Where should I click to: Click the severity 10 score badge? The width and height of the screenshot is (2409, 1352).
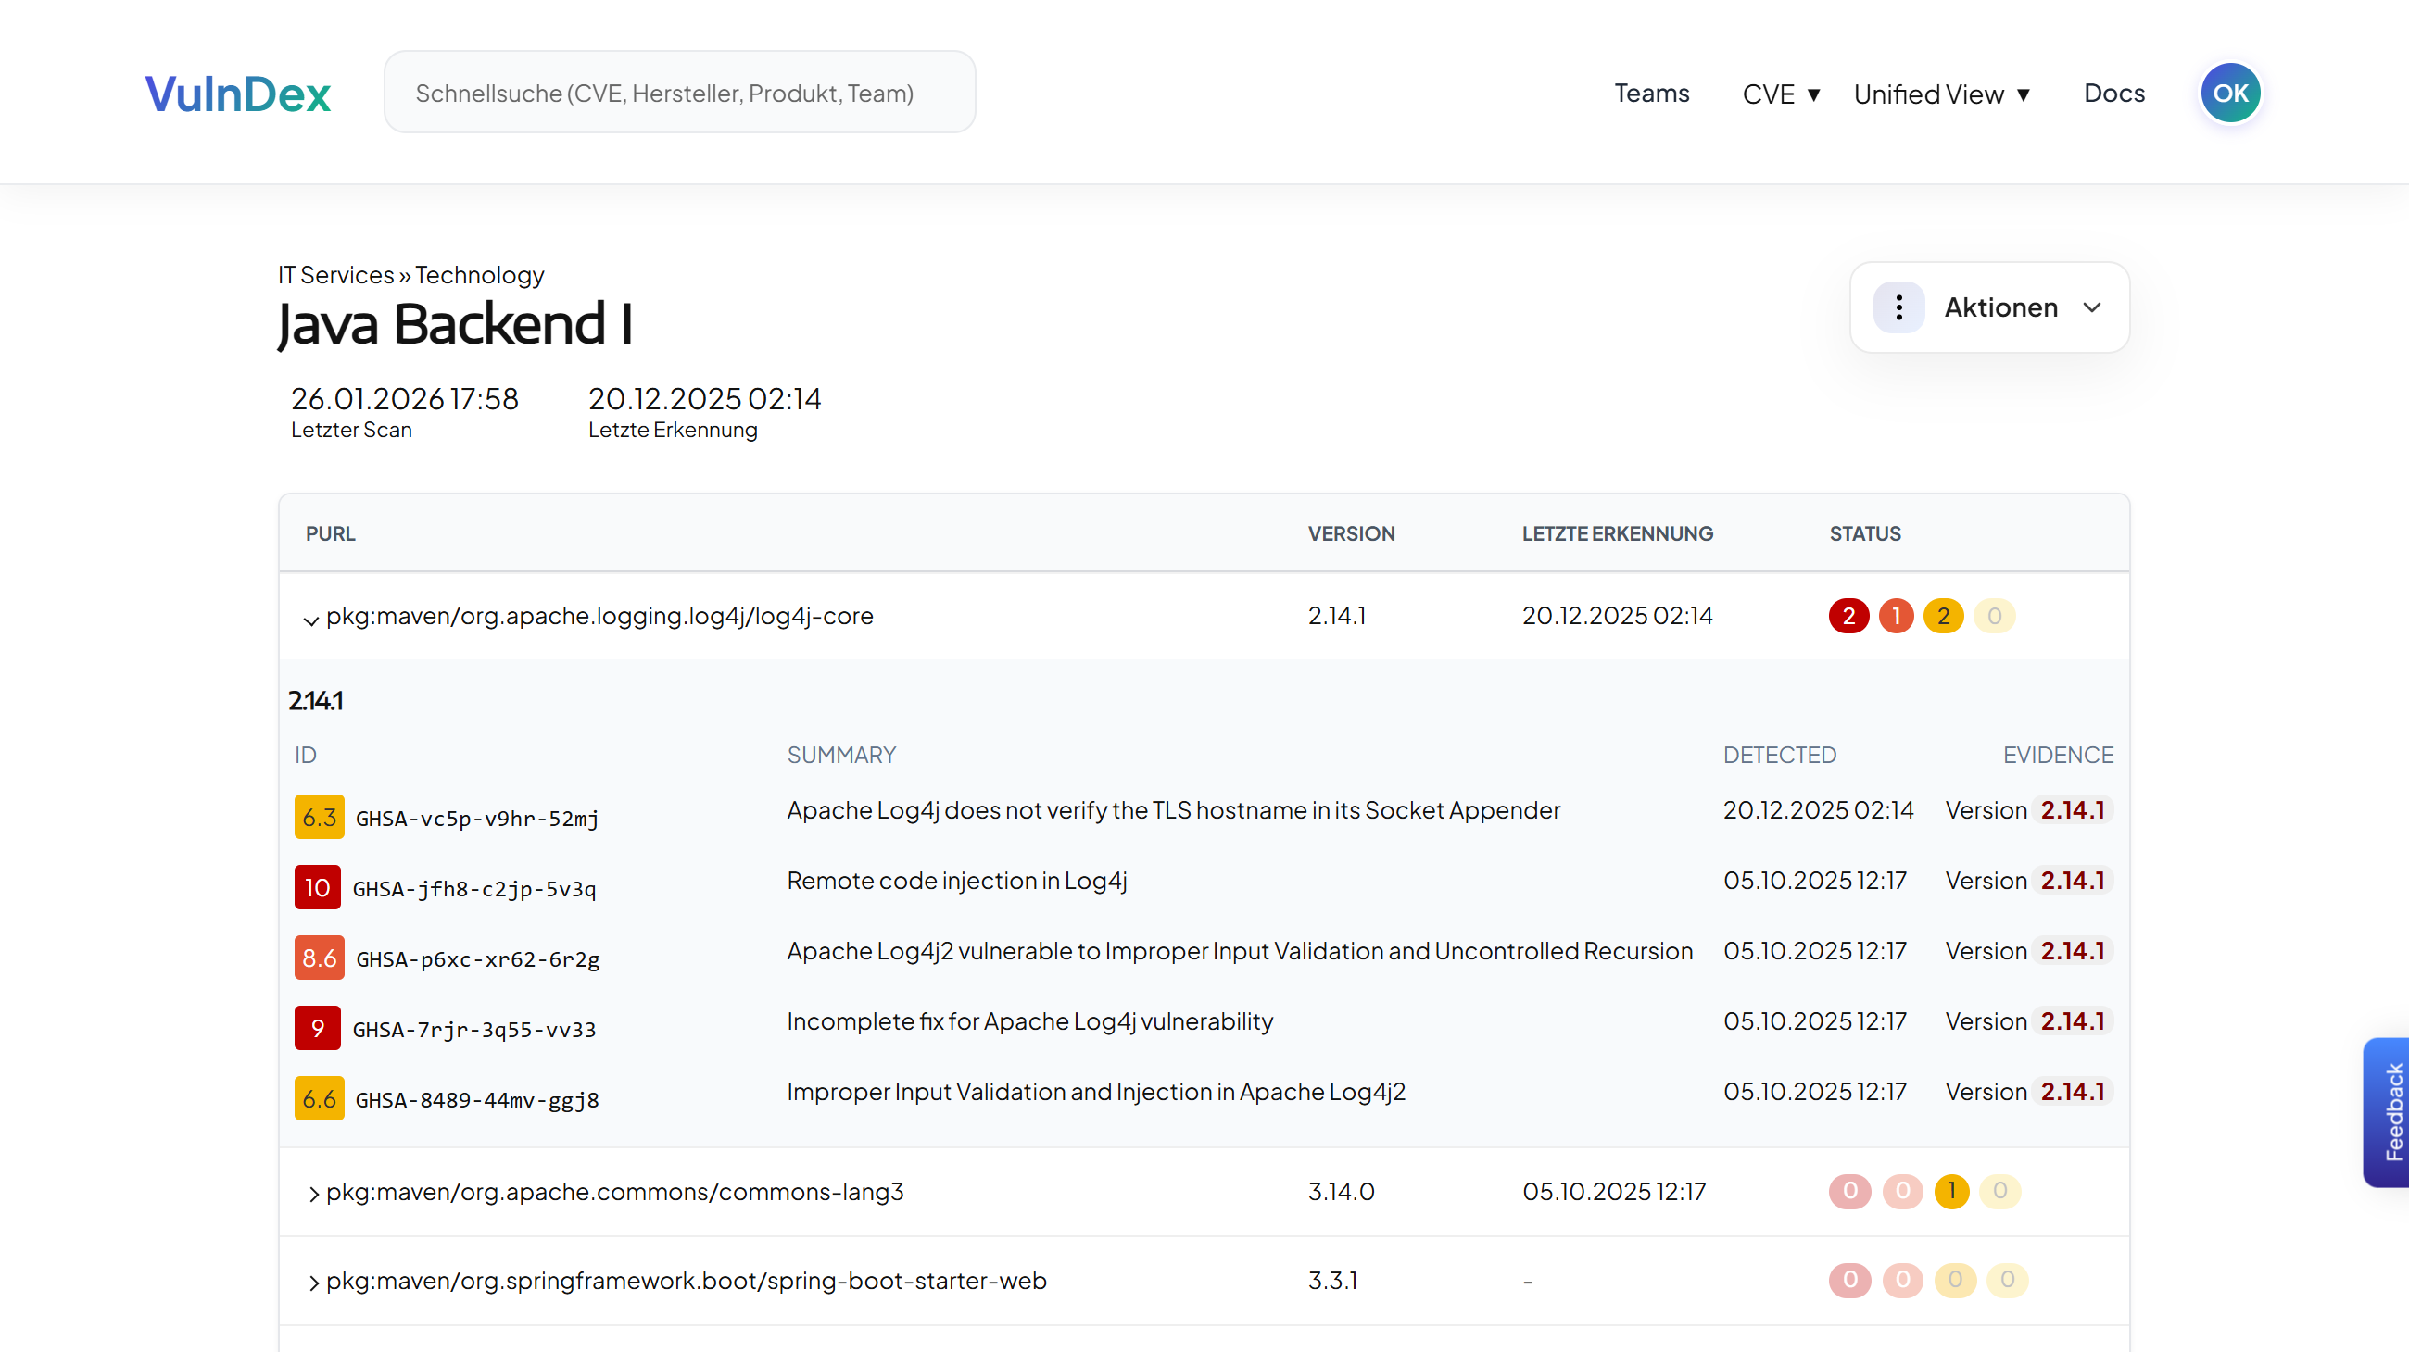pyautogui.click(x=317, y=888)
